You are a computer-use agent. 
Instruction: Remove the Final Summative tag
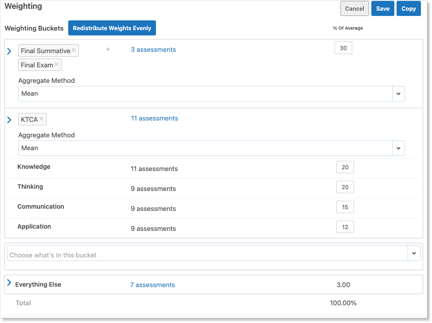74,50
